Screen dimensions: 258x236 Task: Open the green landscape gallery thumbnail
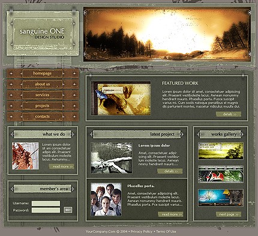coord(221,151)
